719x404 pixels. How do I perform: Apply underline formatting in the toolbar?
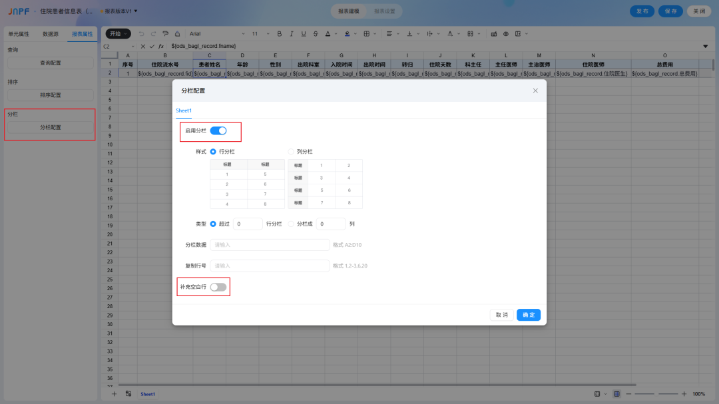304,34
